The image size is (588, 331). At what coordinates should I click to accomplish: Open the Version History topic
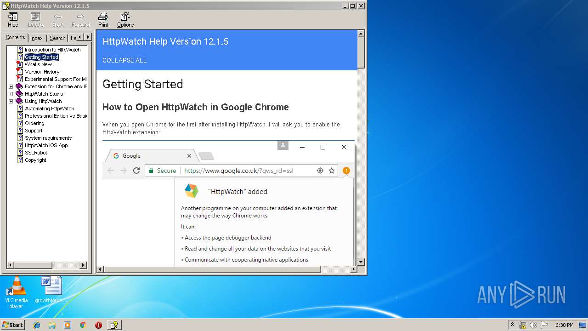(42, 72)
